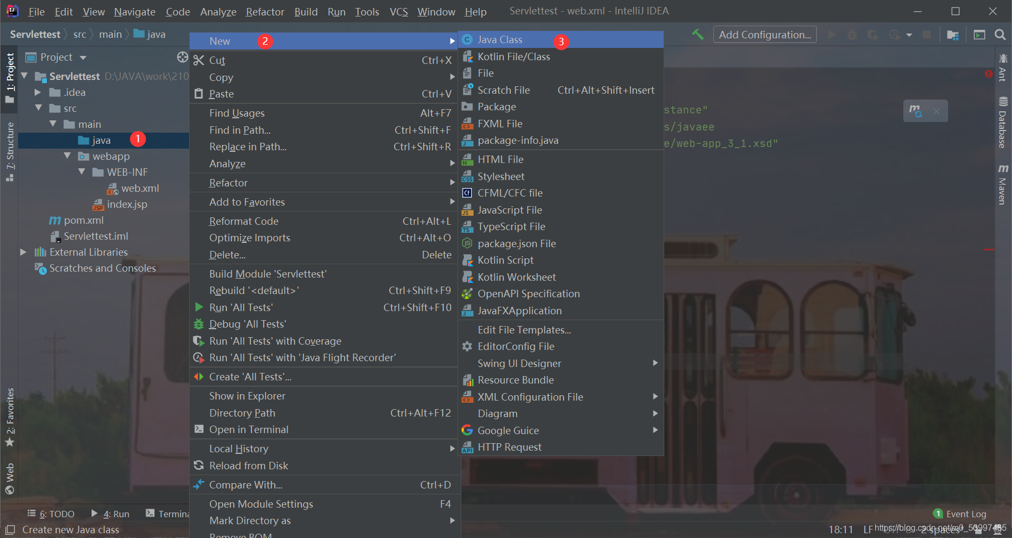Choose FXML File entry

[561, 124]
